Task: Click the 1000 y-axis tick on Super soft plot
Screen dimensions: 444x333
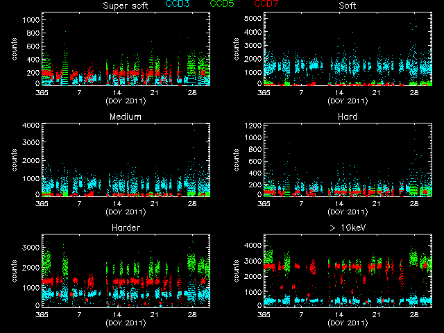Action: click(x=31, y=21)
